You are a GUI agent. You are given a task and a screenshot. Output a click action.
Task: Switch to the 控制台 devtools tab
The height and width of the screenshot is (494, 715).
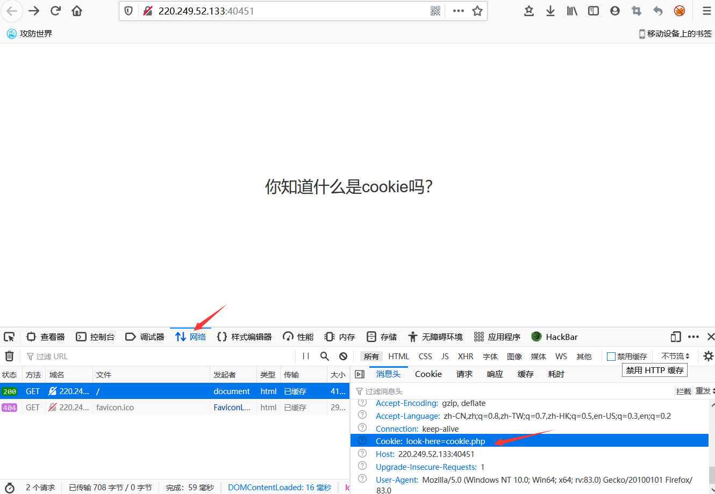pyautogui.click(x=95, y=337)
